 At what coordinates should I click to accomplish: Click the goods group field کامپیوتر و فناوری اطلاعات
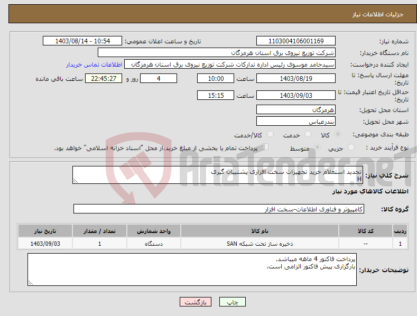pos(219,209)
